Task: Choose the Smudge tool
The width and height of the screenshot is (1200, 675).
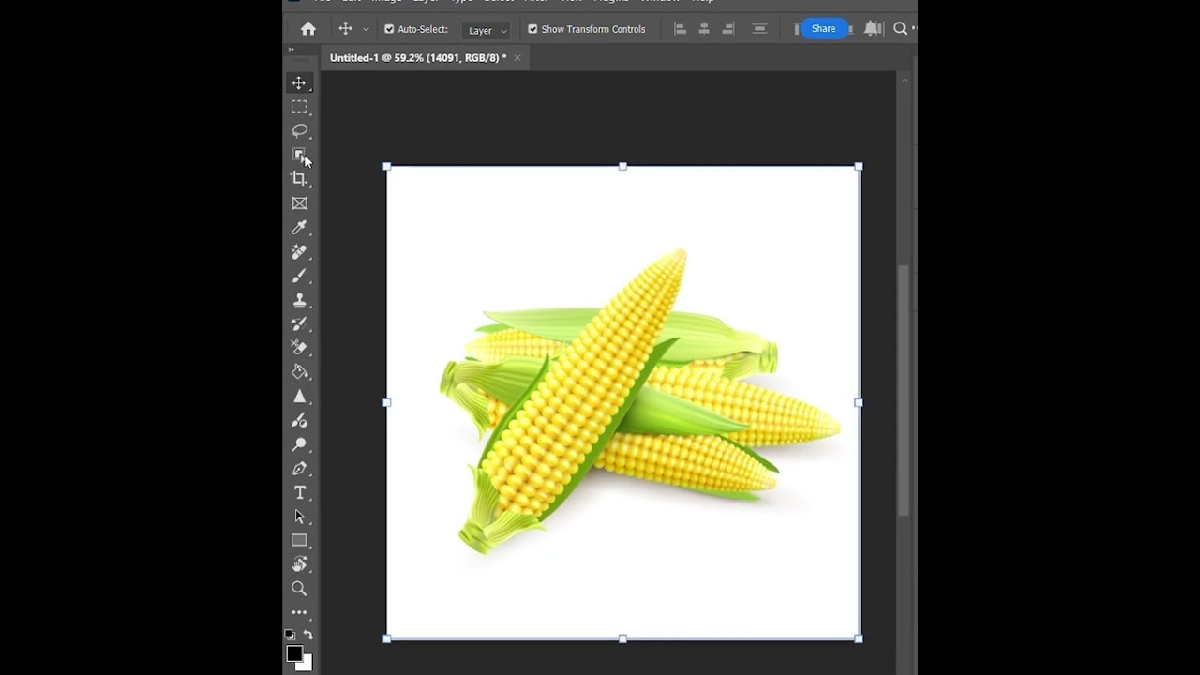Action: 299,421
